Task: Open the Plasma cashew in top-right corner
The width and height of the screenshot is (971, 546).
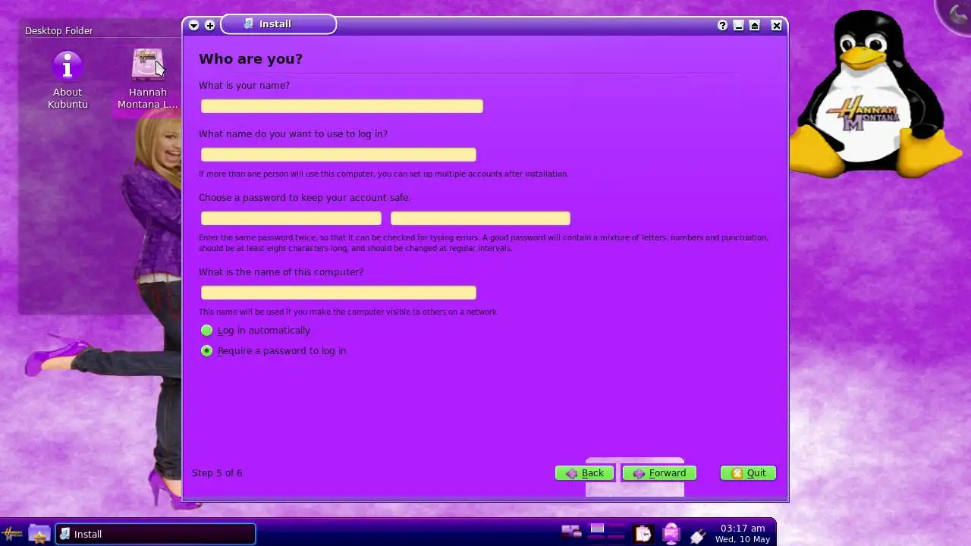Action: 957,13
